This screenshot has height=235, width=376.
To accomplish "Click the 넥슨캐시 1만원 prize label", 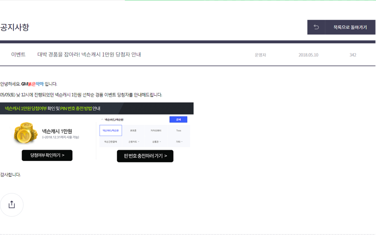I will pos(57,131).
